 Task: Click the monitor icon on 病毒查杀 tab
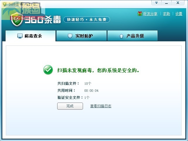pyautogui.click(x=20, y=36)
